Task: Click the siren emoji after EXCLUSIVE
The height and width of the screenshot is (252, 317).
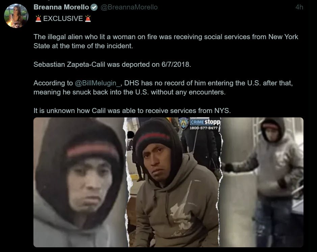Action: tap(88, 19)
